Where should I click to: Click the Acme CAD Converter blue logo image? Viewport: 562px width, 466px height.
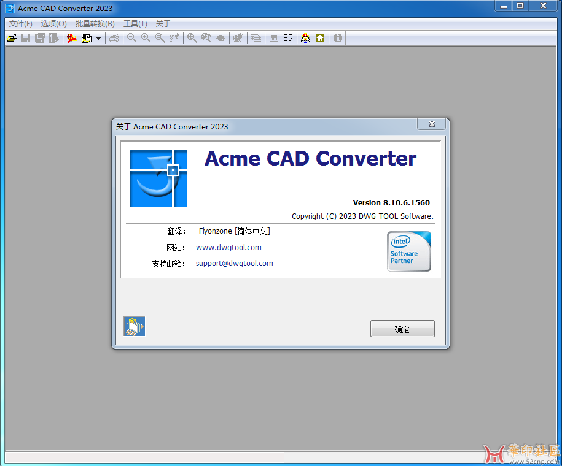click(x=158, y=178)
